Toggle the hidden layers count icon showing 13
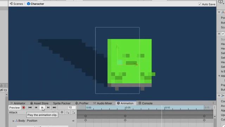Image resolution: width=225 pixels, height=127 pixels. tap(4, 90)
